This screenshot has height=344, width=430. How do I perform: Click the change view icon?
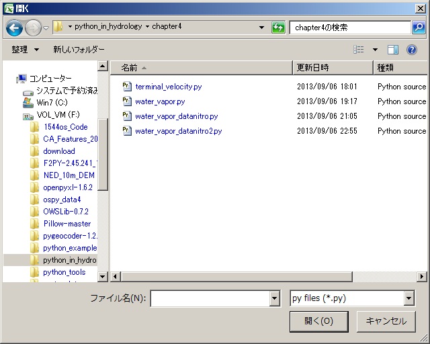(x=359, y=50)
